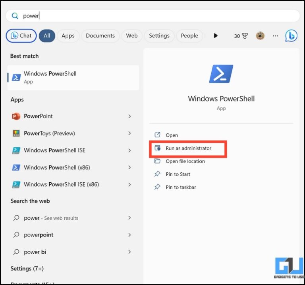Expand the Windows PowerShell ISE chevron
Viewport: 305px width, 285px height.
point(129,150)
